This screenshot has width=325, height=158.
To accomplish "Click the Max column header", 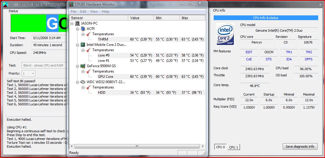I will (192, 18).
